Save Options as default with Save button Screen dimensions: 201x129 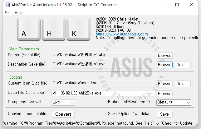(x=164, y=114)
